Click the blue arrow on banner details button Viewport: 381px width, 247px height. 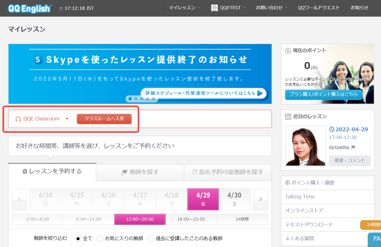coord(260,93)
